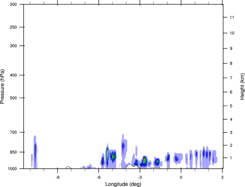
Task: Pick the 2 km height label
Action: (x=231, y=145)
